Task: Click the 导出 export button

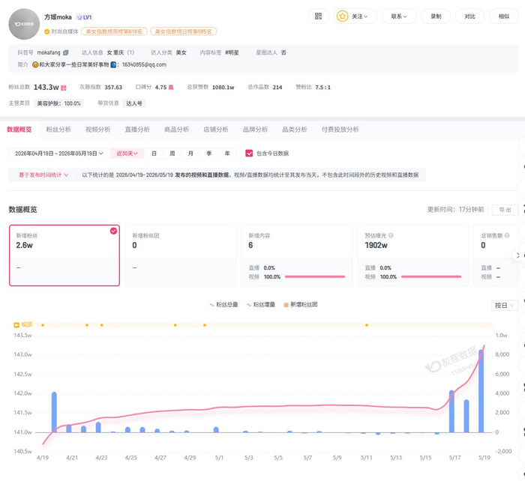Action: tap(505, 210)
